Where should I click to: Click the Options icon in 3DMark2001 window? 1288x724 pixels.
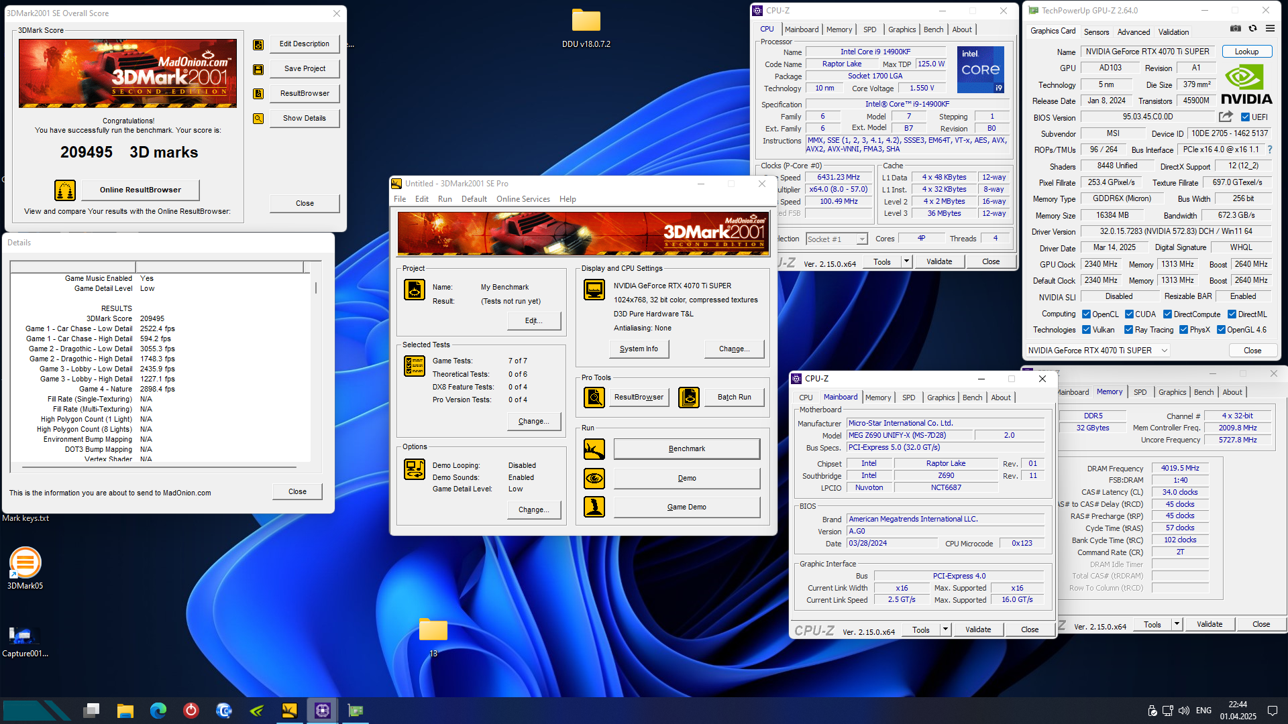point(415,469)
